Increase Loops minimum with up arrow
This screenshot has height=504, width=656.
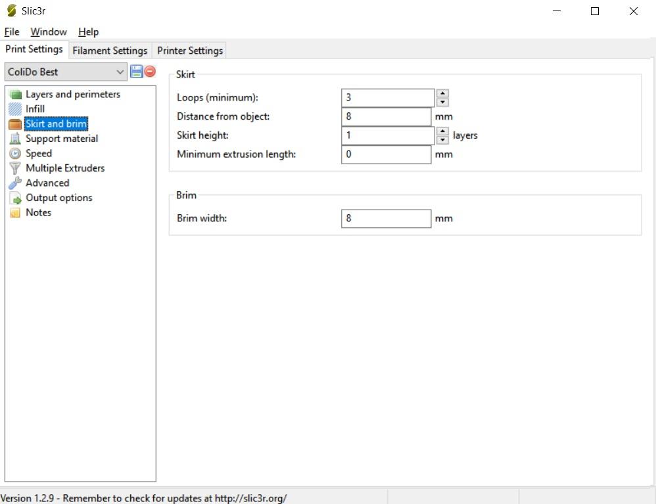click(442, 93)
